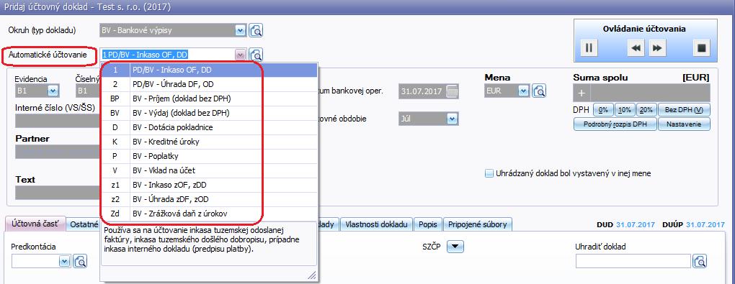This screenshot has height=284, width=735.
Task: Click the rewind button in Ovládanie účtovania
Action: (x=636, y=47)
